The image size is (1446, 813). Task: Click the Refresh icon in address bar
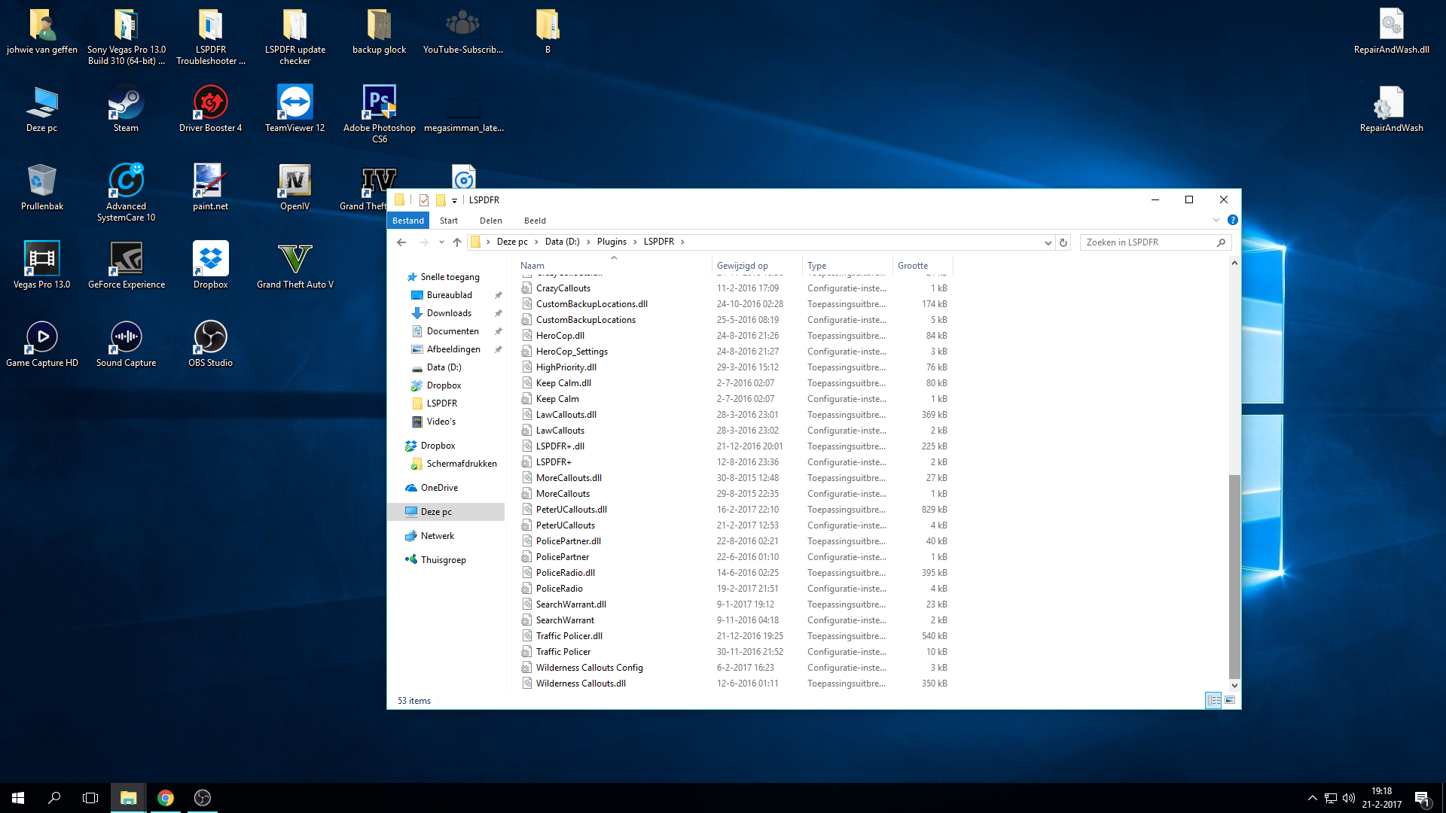point(1063,242)
